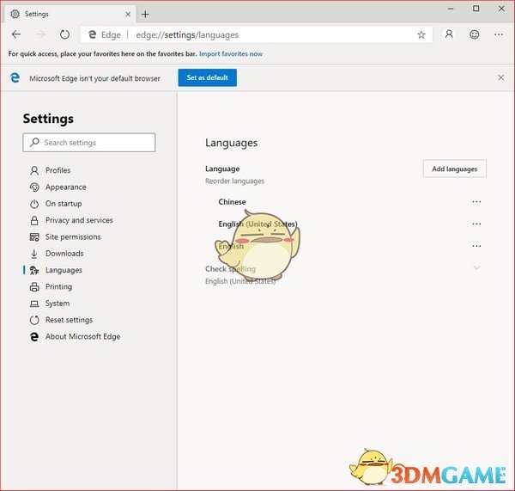Click the disabled forward arrow

[x=40, y=34]
